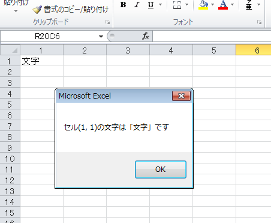Screen dimensions: 271x223
Task: Expand the Name Box dropdown arrow
Action: click(x=101, y=37)
